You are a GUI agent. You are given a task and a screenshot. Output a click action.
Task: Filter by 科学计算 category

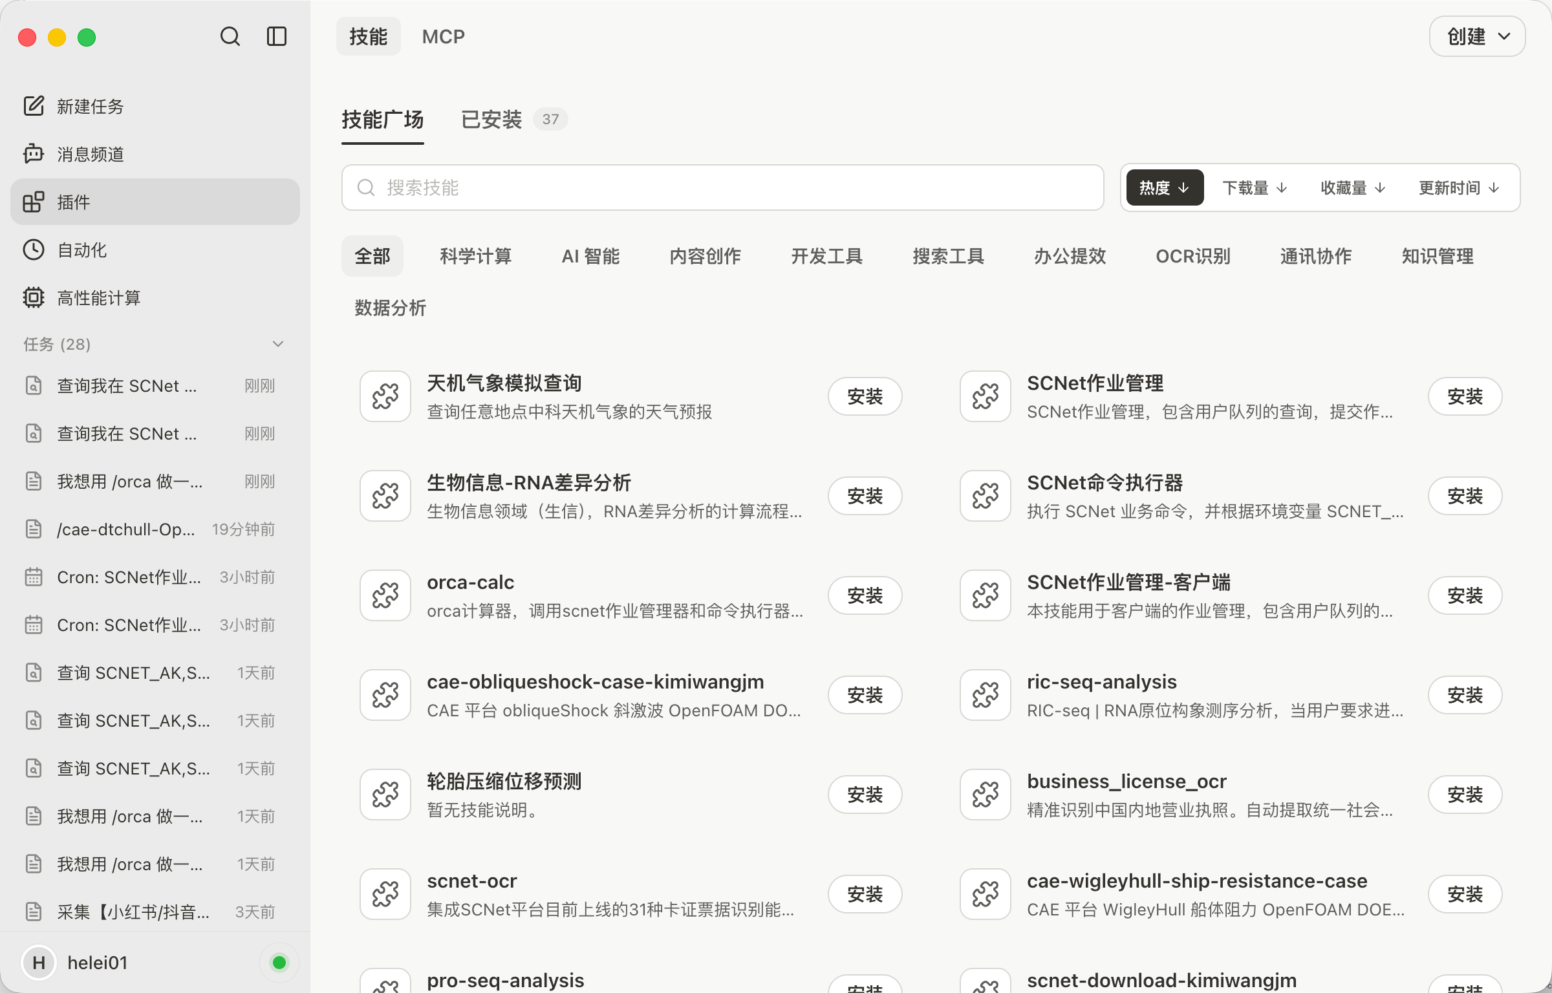tap(476, 256)
